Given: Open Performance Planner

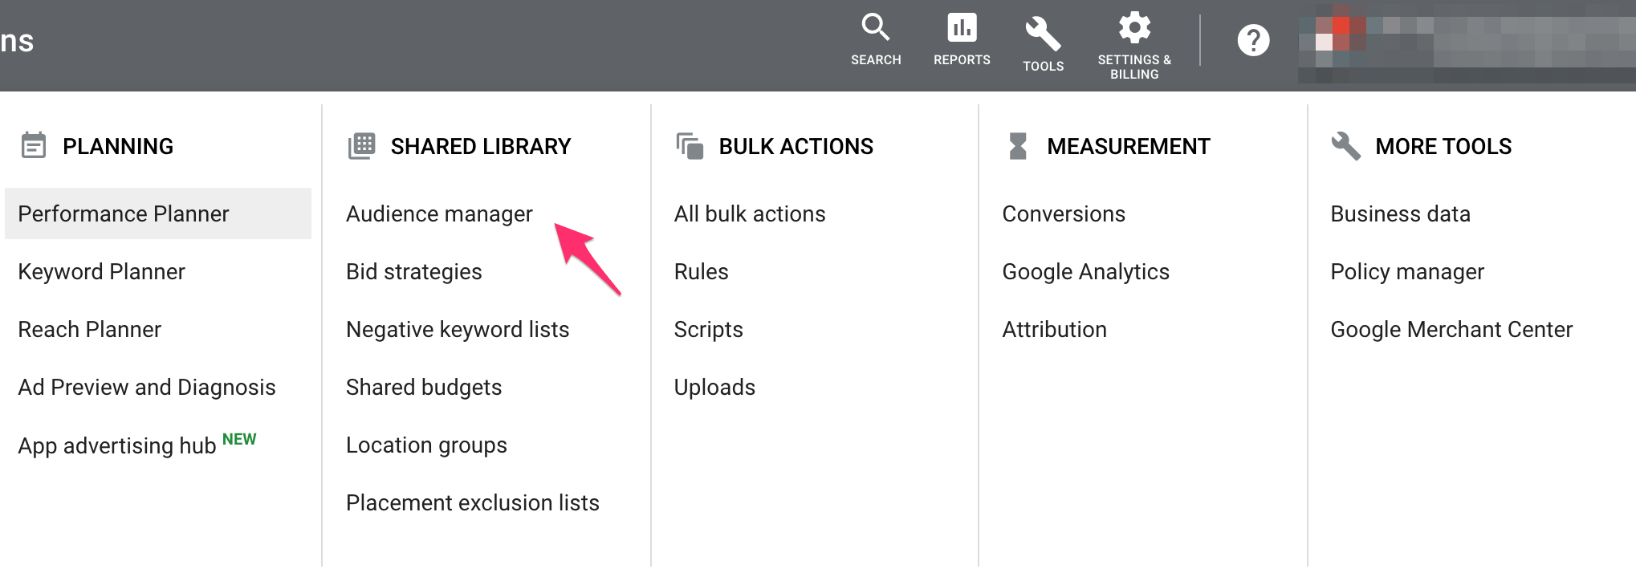Looking at the screenshot, I should click(124, 214).
